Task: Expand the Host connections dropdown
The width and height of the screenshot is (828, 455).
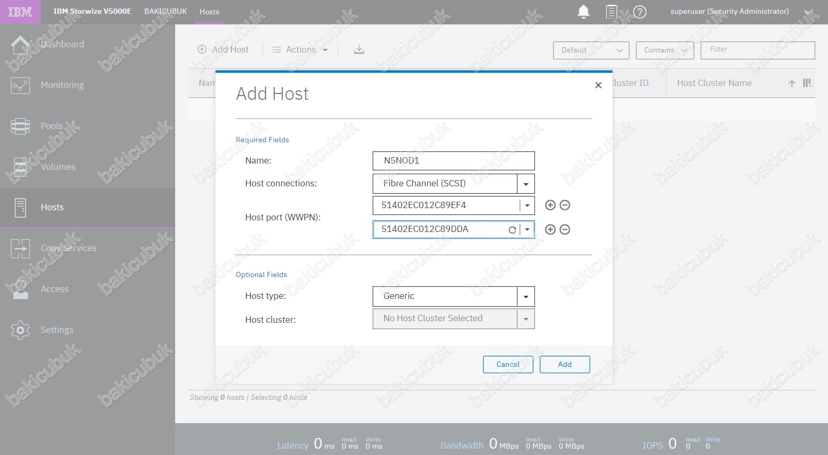Action: pyautogui.click(x=526, y=184)
